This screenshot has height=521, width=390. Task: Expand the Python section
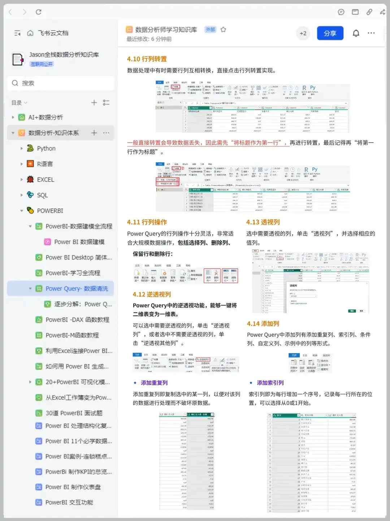(21, 148)
